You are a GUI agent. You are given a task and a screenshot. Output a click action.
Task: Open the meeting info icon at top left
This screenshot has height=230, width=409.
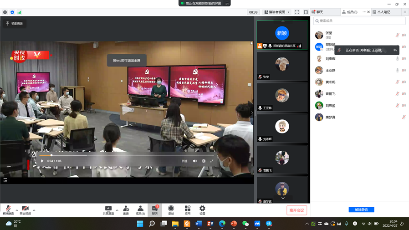coord(5,12)
